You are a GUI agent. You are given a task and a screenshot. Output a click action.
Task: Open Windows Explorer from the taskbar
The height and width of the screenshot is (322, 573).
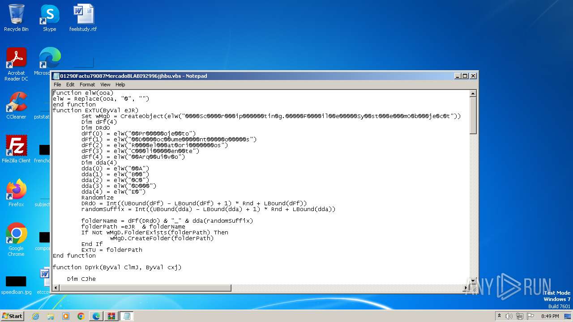click(x=51, y=316)
